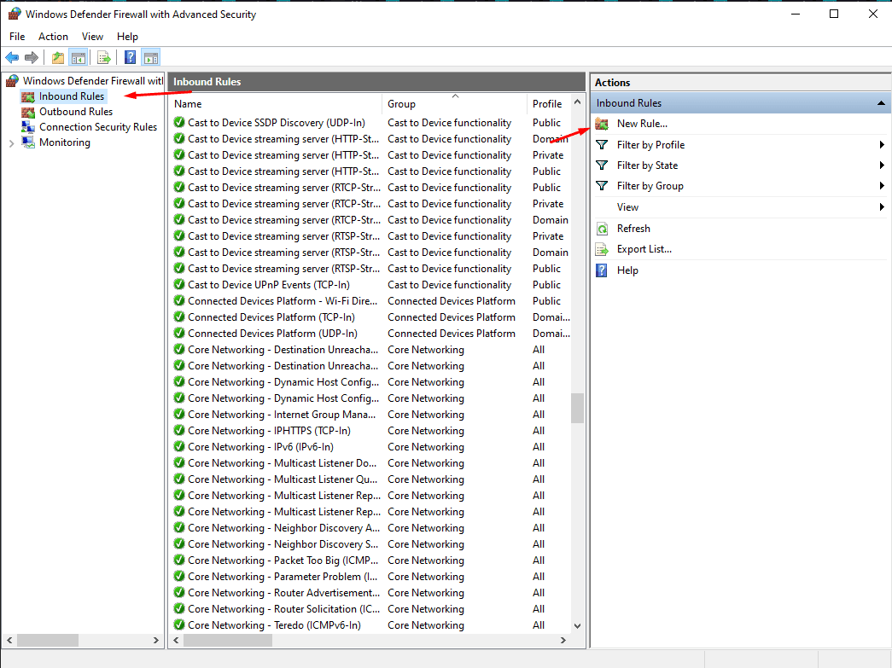Click the Outbound Rules tree icon
Image resolution: width=892 pixels, height=668 pixels.
point(28,112)
